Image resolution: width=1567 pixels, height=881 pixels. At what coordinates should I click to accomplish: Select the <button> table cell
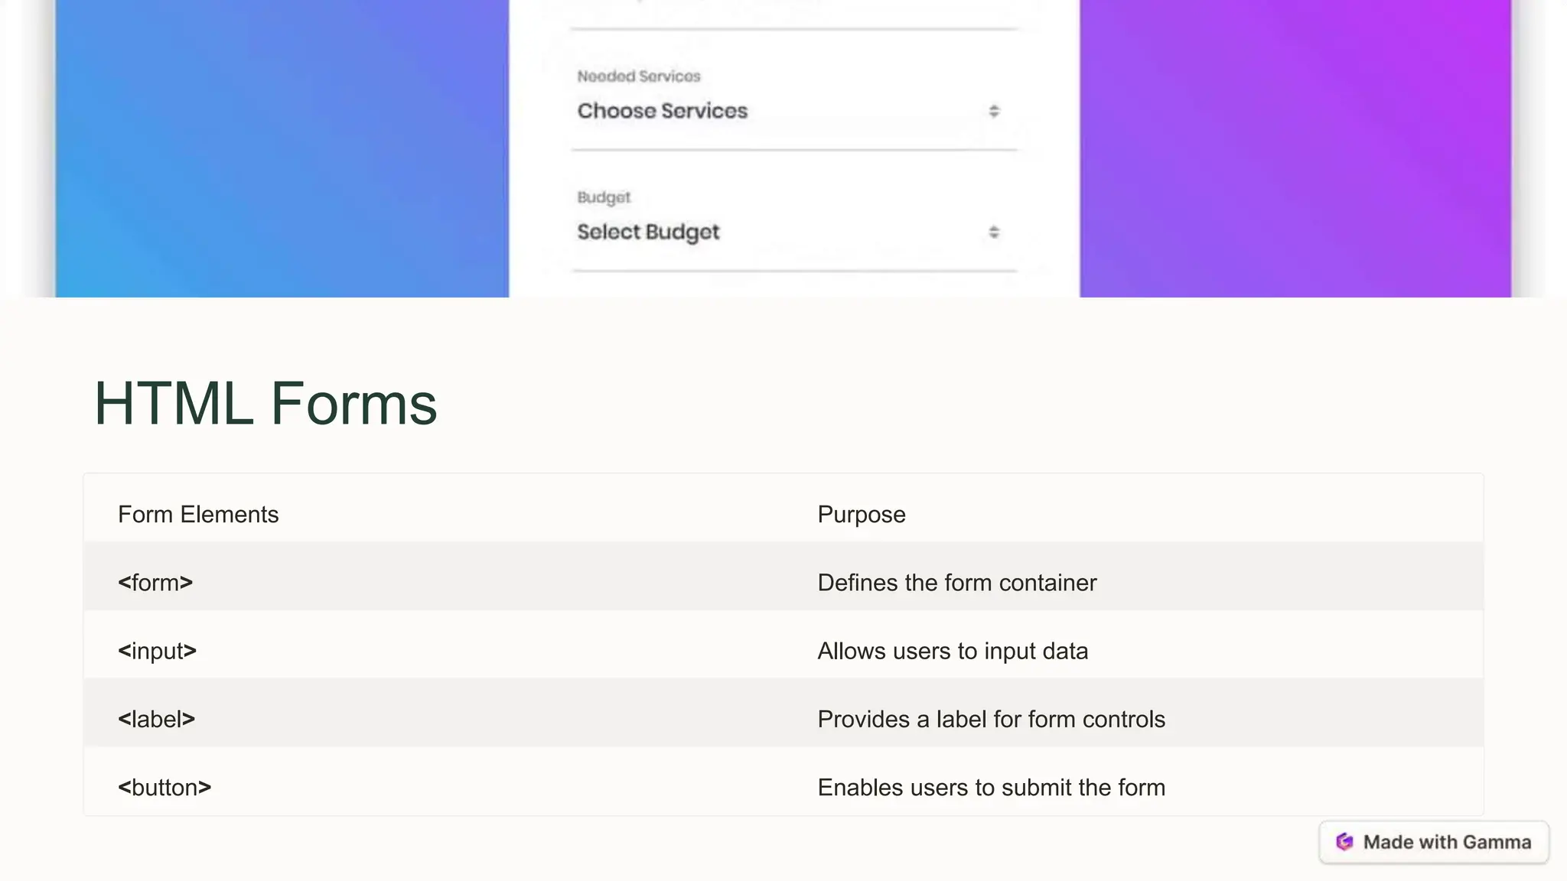pos(165,787)
